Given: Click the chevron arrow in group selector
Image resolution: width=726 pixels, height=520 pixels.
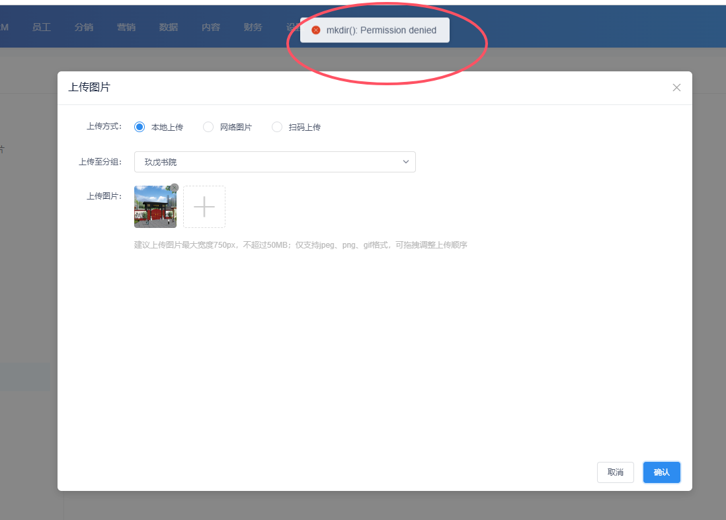Looking at the screenshot, I should 406,162.
